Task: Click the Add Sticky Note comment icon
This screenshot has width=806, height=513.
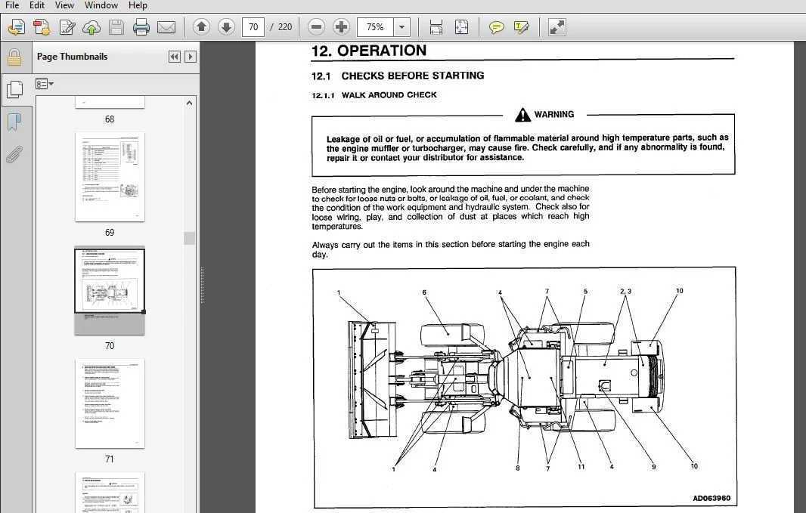Action: (496, 27)
